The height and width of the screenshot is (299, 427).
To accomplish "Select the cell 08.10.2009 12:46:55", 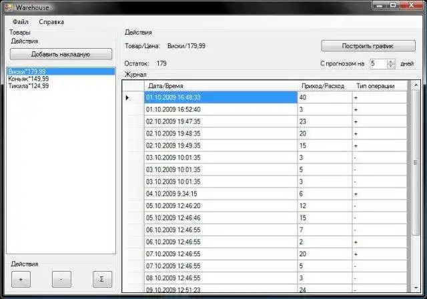I will pyautogui.click(x=221, y=278).
